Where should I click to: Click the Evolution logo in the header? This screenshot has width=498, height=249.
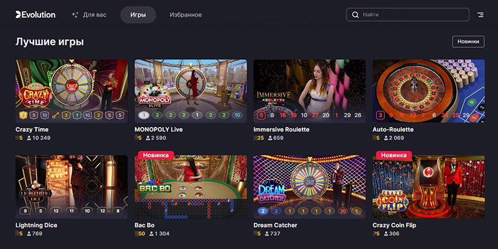[x=35, y=14]
